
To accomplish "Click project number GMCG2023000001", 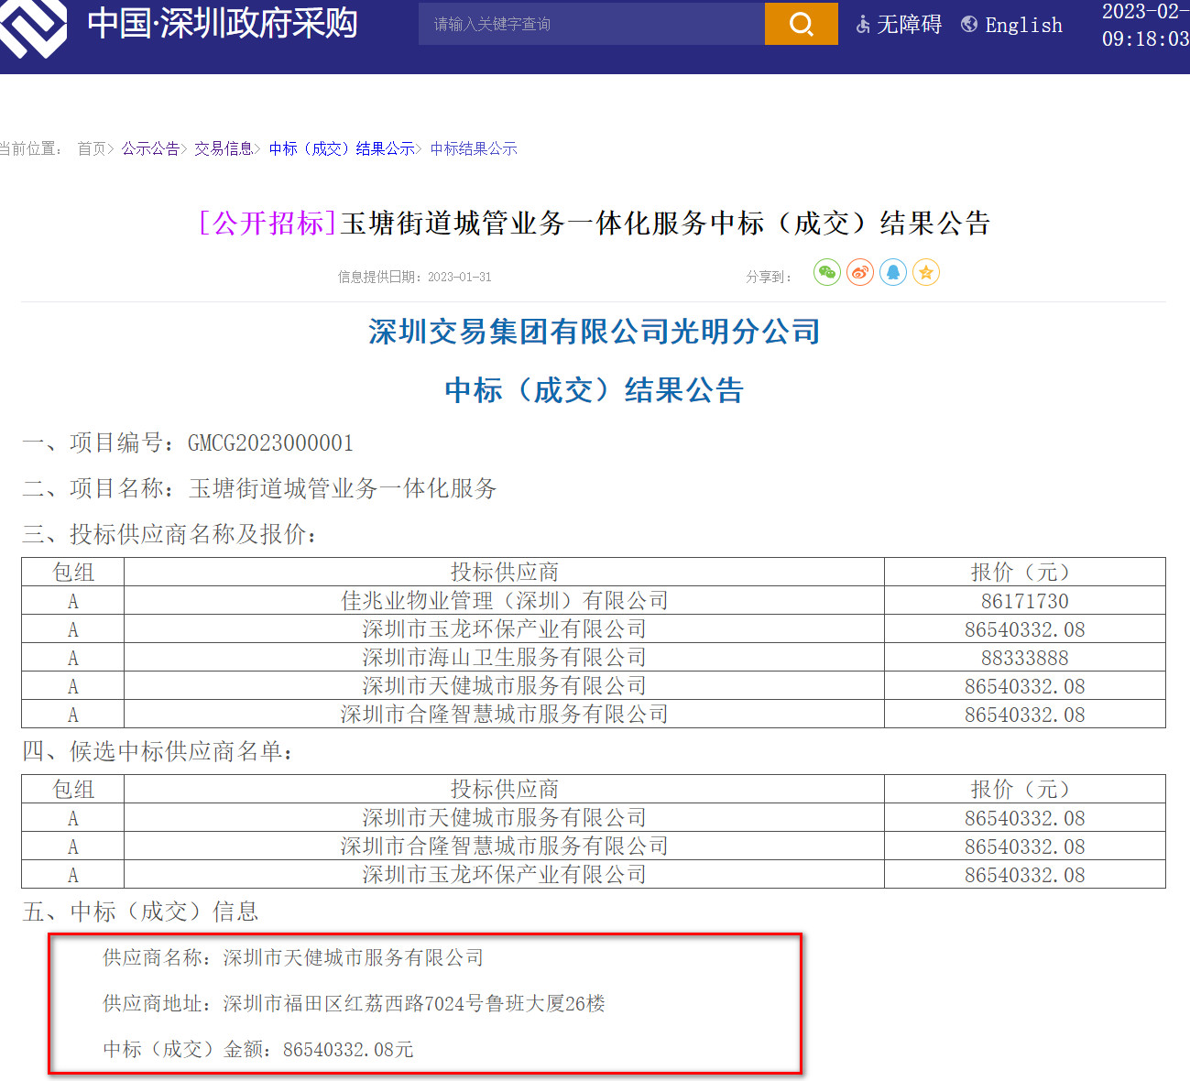I will [270, 443].
